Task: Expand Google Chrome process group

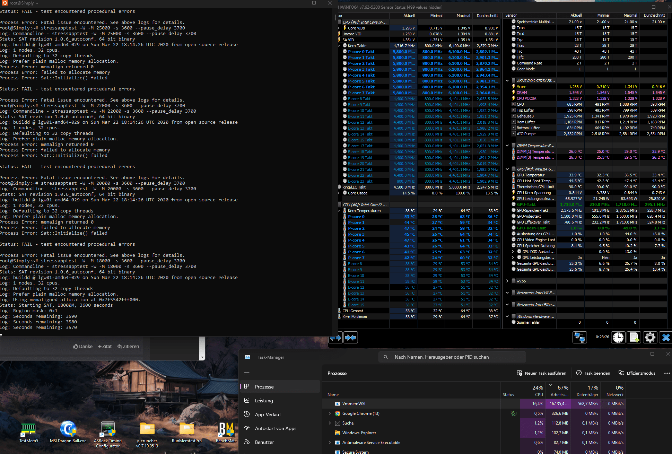Action: click(x=330, y=413)
